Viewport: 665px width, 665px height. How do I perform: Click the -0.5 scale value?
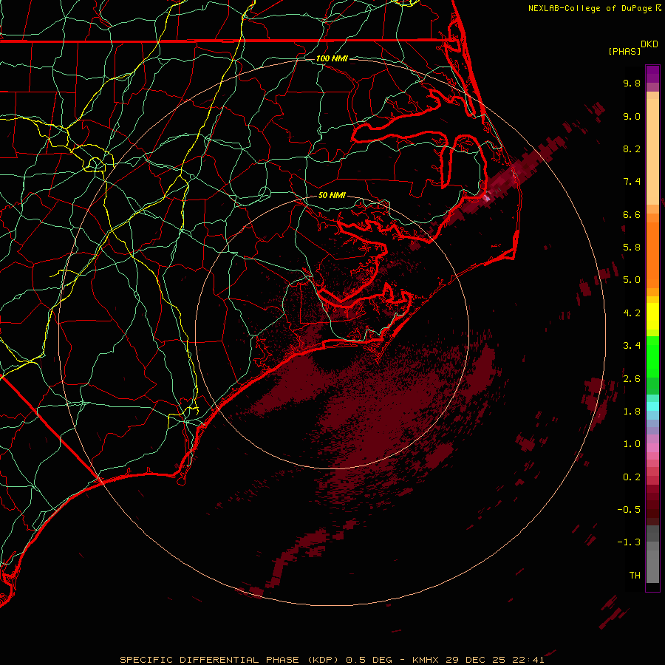[629, 510]
